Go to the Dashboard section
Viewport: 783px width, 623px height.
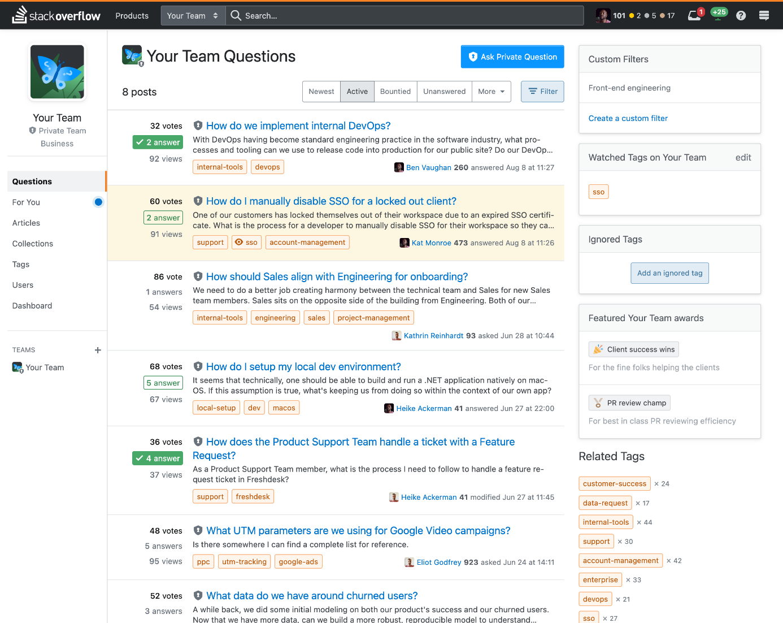click(32, 305)
